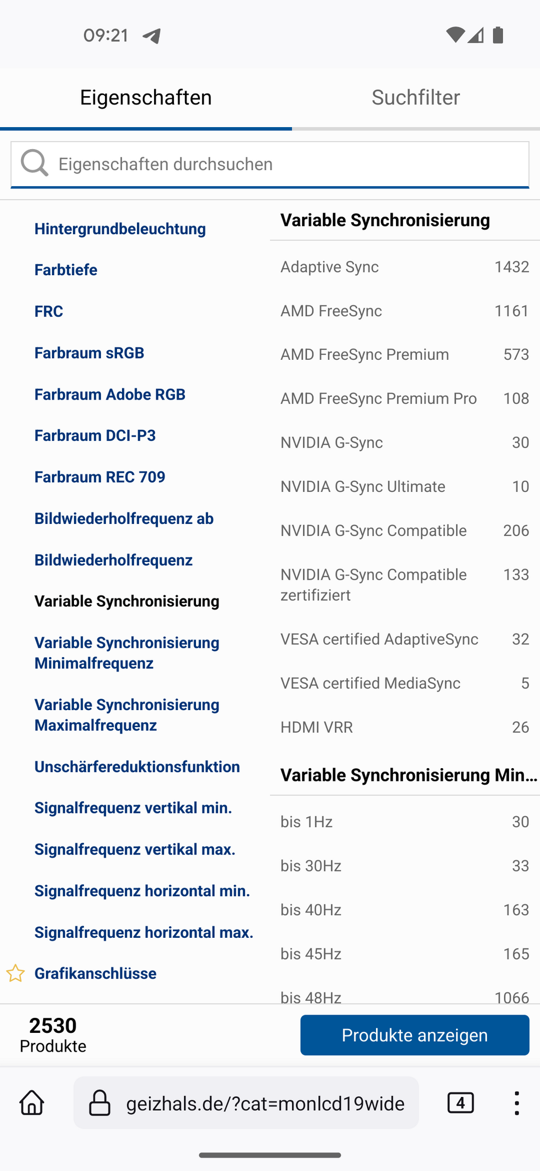Tap the search magnifier icon
540x1171 pixels.
point(34,164)
